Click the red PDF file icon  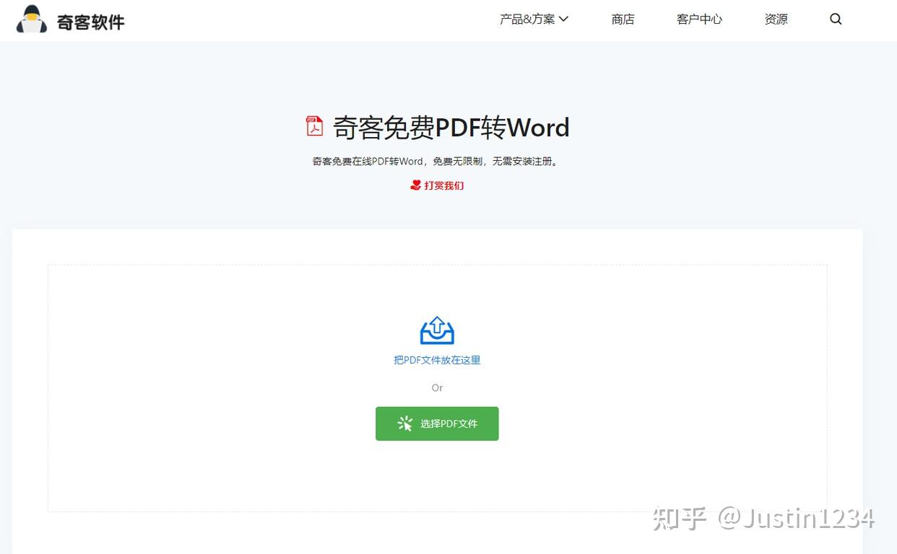point(314,126)
